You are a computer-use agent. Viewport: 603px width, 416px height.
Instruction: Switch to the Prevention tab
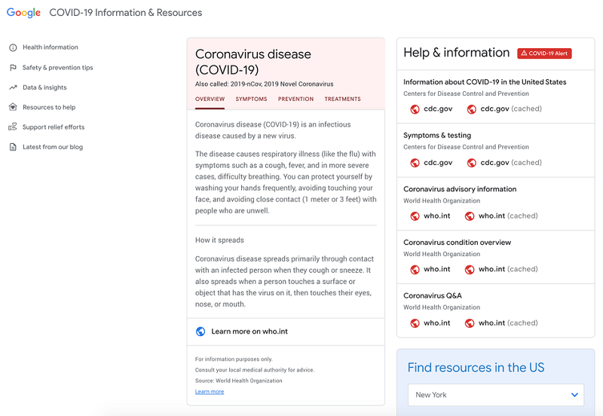295,99
